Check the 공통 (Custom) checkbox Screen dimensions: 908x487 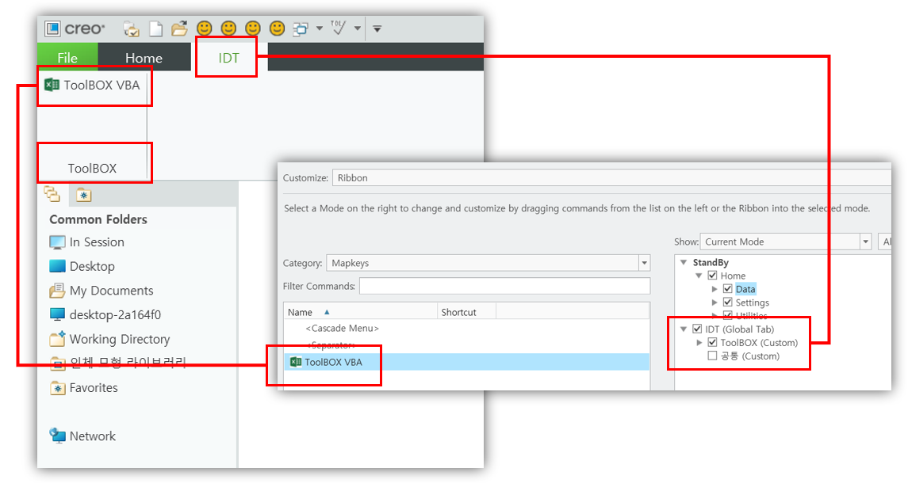(x=712, y=356)
